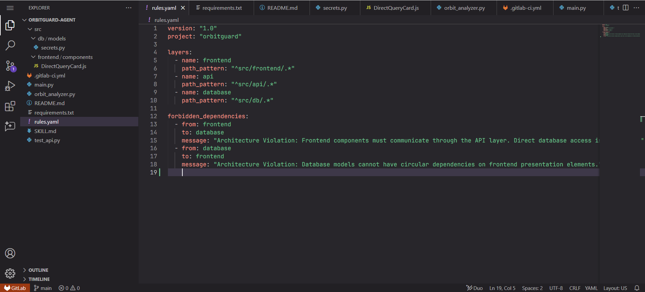Open README.md in the explorer tree
The width and height of the screenshot is (645, 292).
click(49, 103)
